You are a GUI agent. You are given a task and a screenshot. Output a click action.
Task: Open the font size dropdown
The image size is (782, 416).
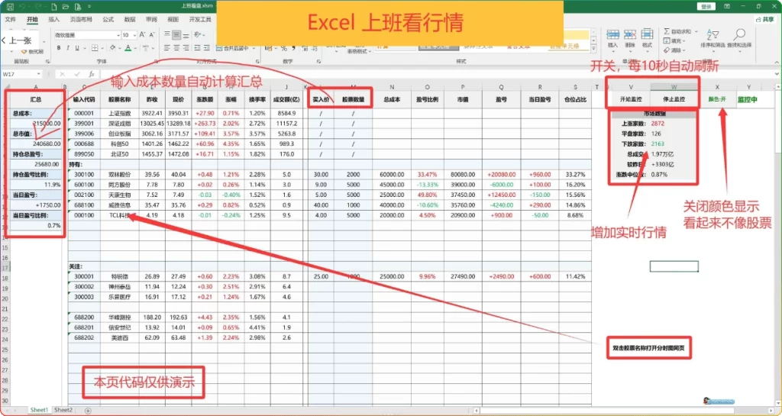(x=136, y=35)
